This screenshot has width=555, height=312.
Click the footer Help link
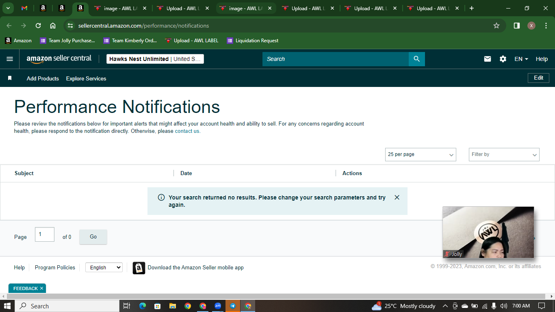[19, 267]
